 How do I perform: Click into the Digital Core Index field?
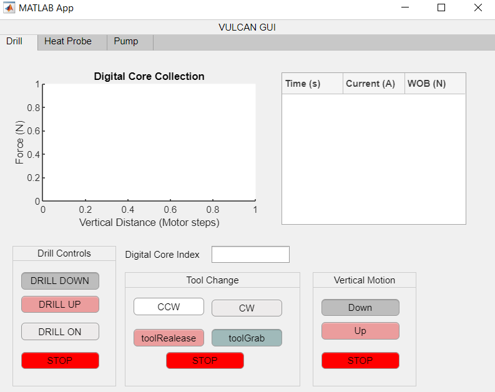250,255
